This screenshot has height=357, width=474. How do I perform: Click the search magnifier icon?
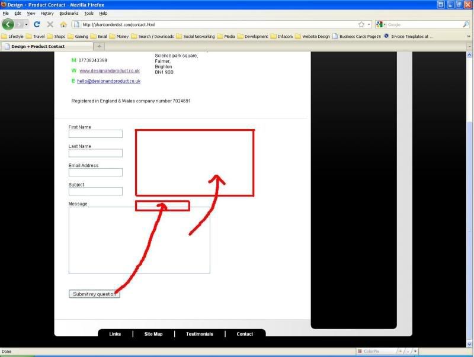click(466, 24)
